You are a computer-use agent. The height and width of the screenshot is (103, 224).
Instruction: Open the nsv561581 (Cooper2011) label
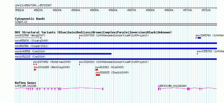[32, 46]
